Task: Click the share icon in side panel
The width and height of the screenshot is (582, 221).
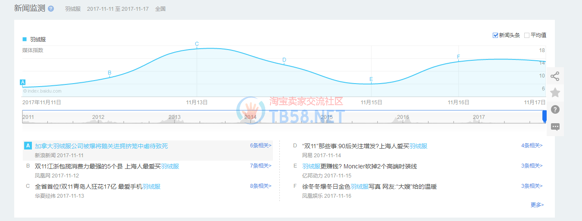Action: point(555,76)
